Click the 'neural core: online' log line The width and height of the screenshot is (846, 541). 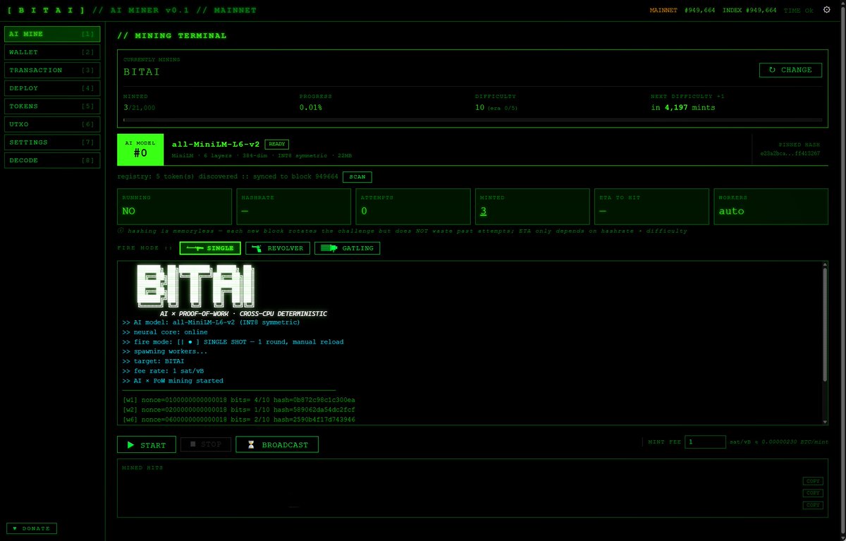(165, 332)
